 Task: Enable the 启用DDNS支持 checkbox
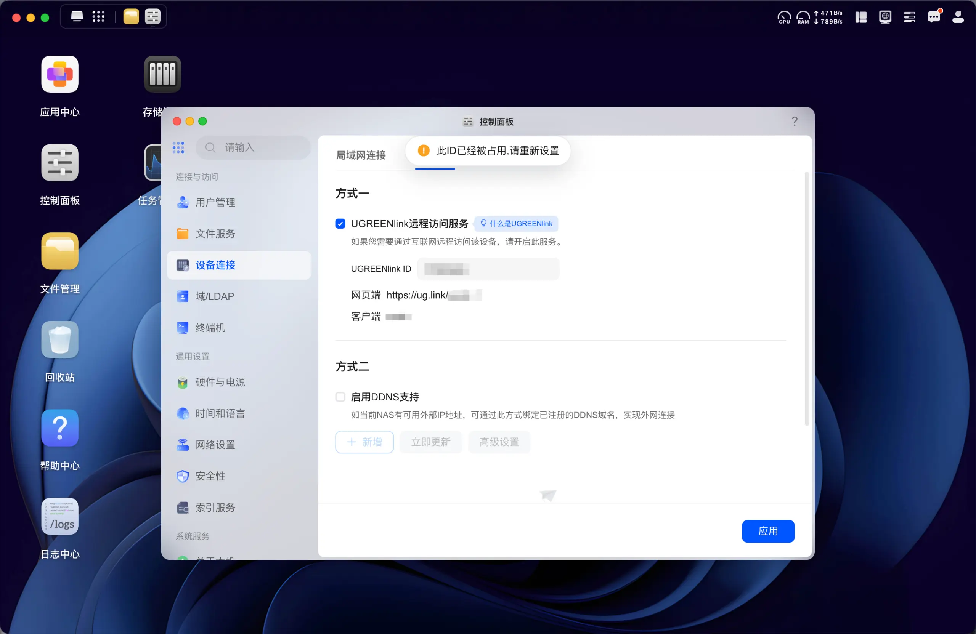pyautogui.click(x=340, y=397)
